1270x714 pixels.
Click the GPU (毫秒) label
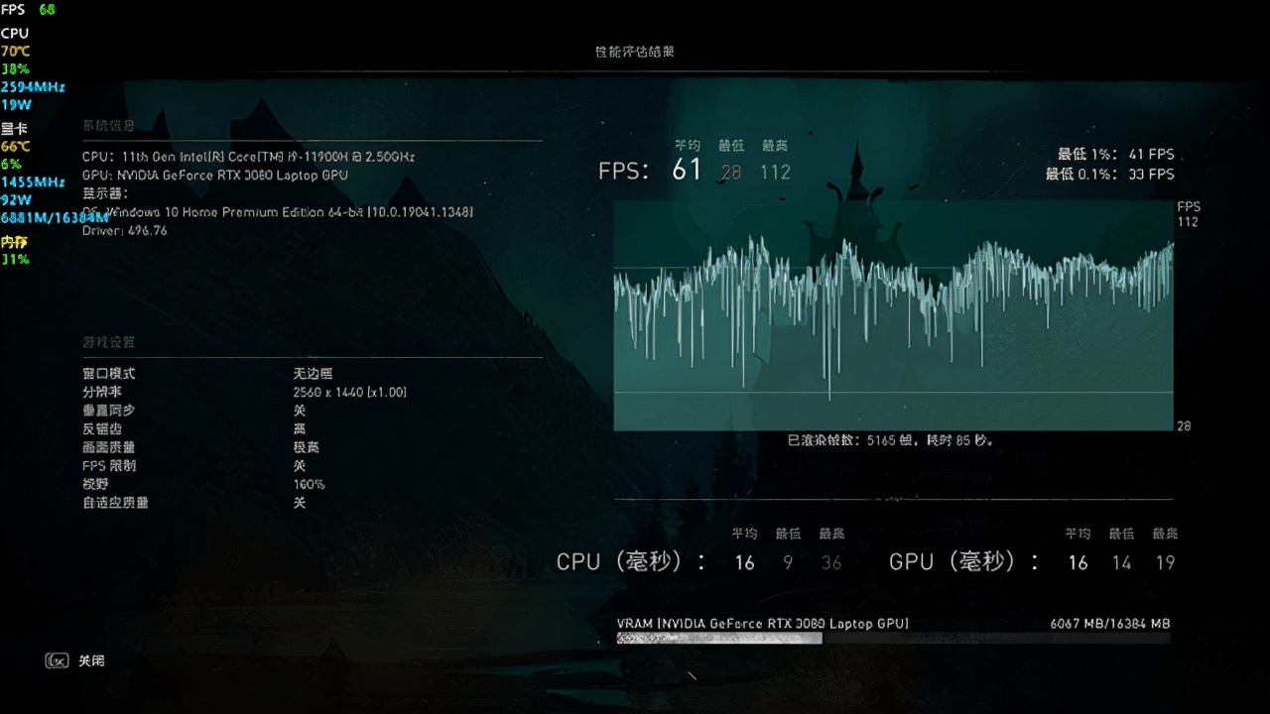click(964, 562)
